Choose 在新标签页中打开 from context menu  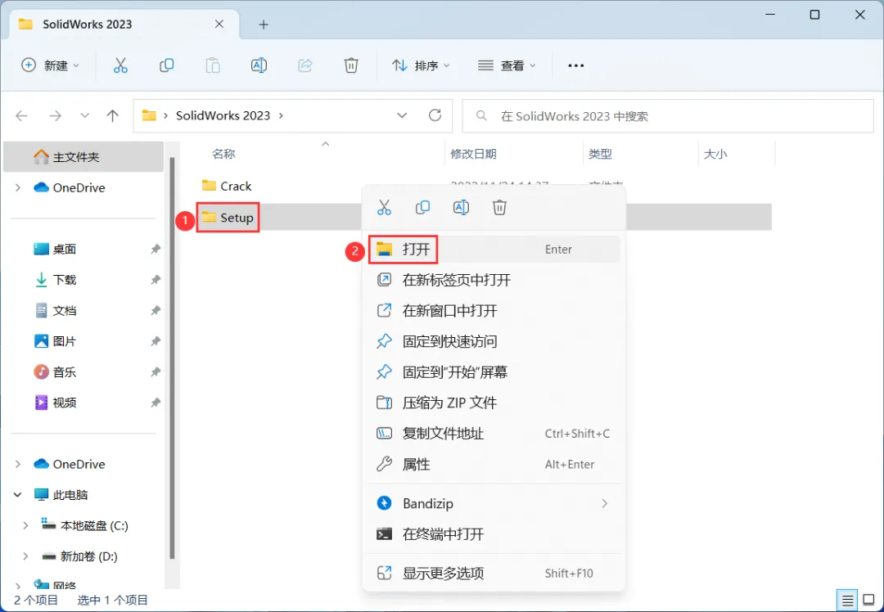pyautogui.click(x=494, y=280)
